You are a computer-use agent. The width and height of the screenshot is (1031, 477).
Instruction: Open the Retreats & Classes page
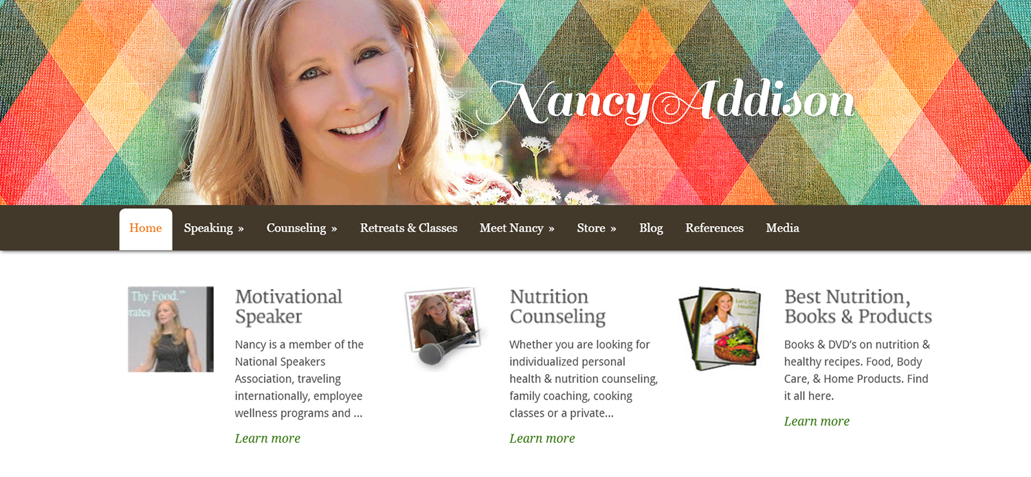pos(409,229)
